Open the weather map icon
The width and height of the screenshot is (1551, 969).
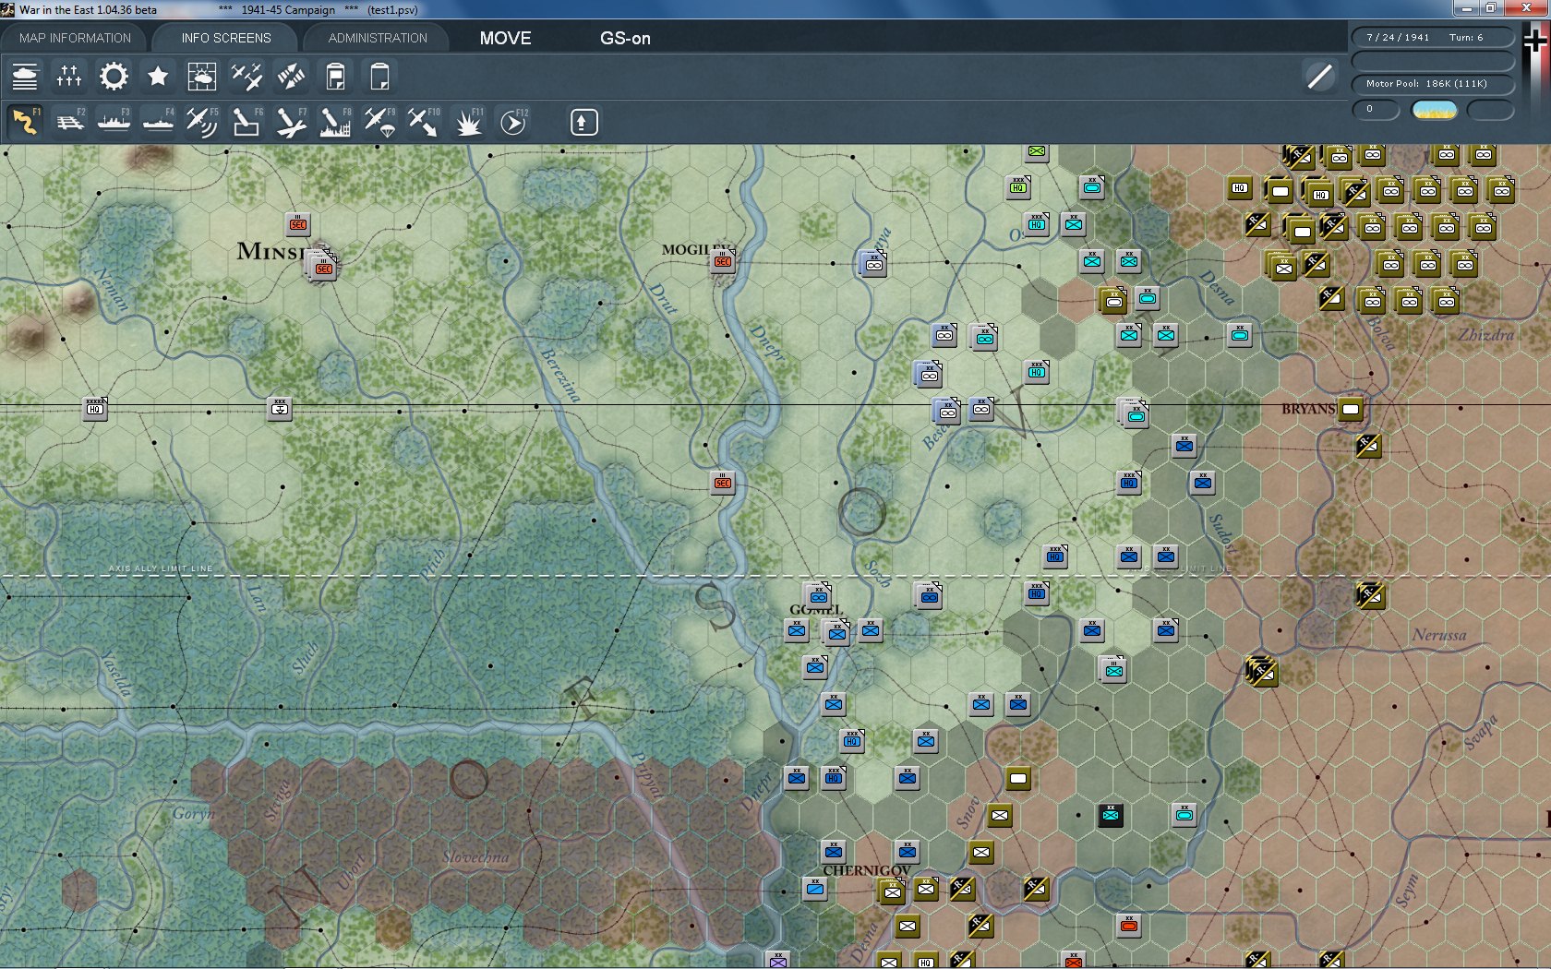(202, 77)
